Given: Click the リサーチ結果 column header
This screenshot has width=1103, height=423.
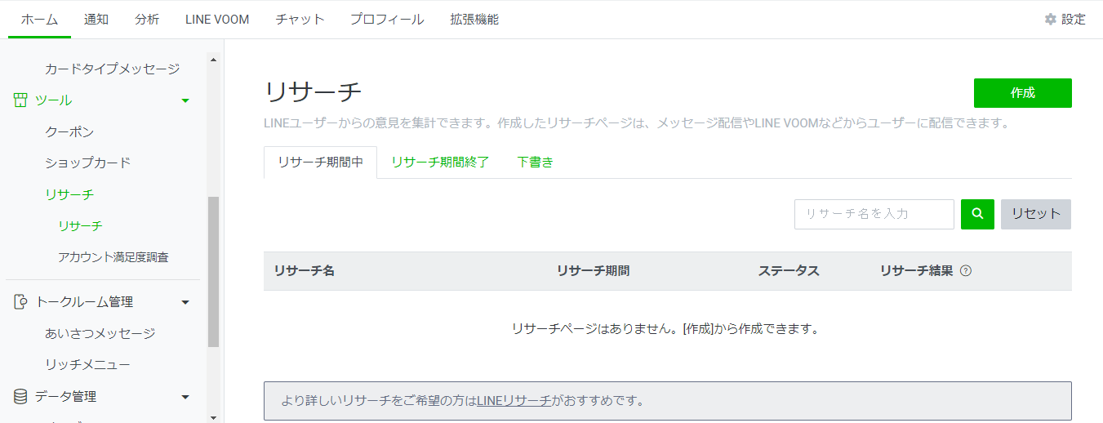Looking at the screenshot, I should click(x=916, y=271).
